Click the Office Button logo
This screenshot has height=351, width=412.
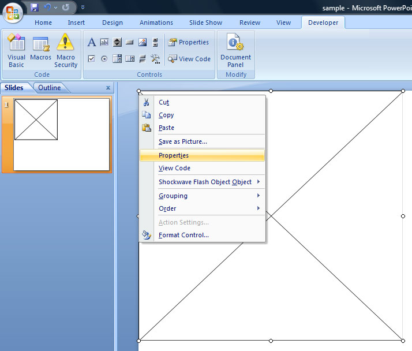(x=13, y=12)
